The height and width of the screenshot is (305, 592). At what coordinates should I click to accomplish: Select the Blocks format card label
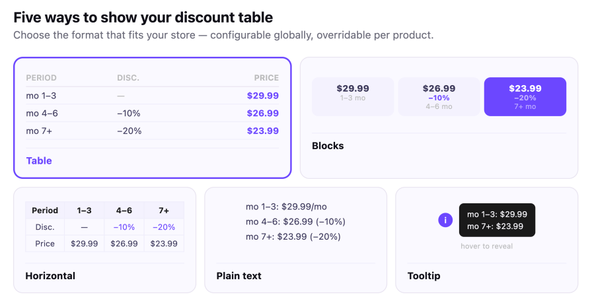pyautogui.click(x=328, y=146)
